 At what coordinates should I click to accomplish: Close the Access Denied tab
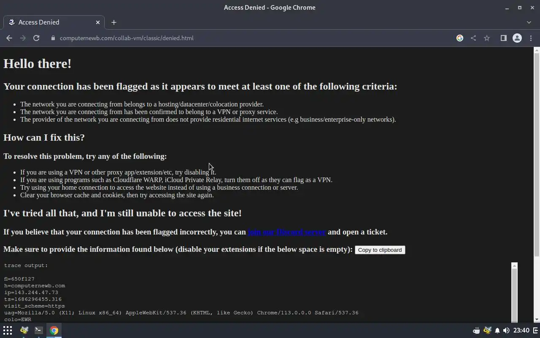pos(98,22)
